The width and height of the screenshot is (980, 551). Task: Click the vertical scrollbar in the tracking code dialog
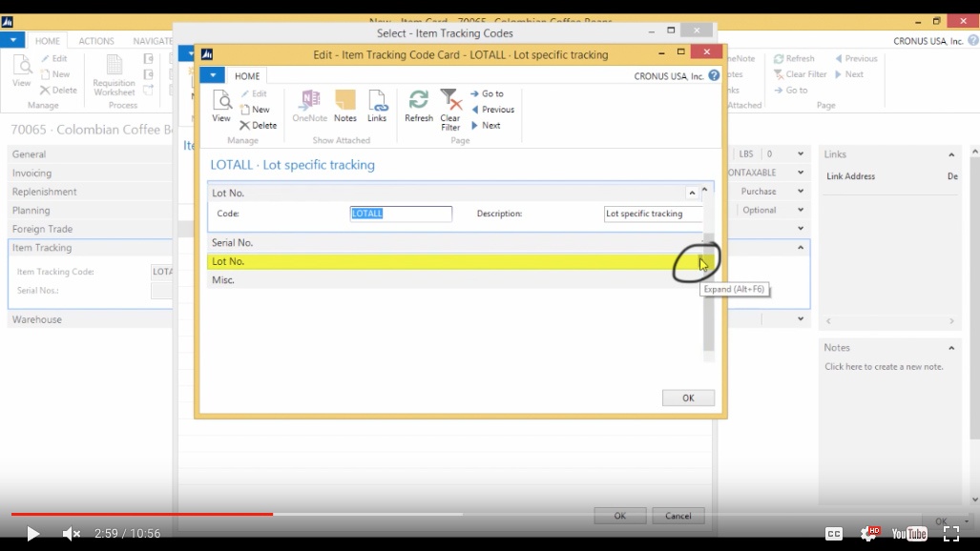coord(708,294)
